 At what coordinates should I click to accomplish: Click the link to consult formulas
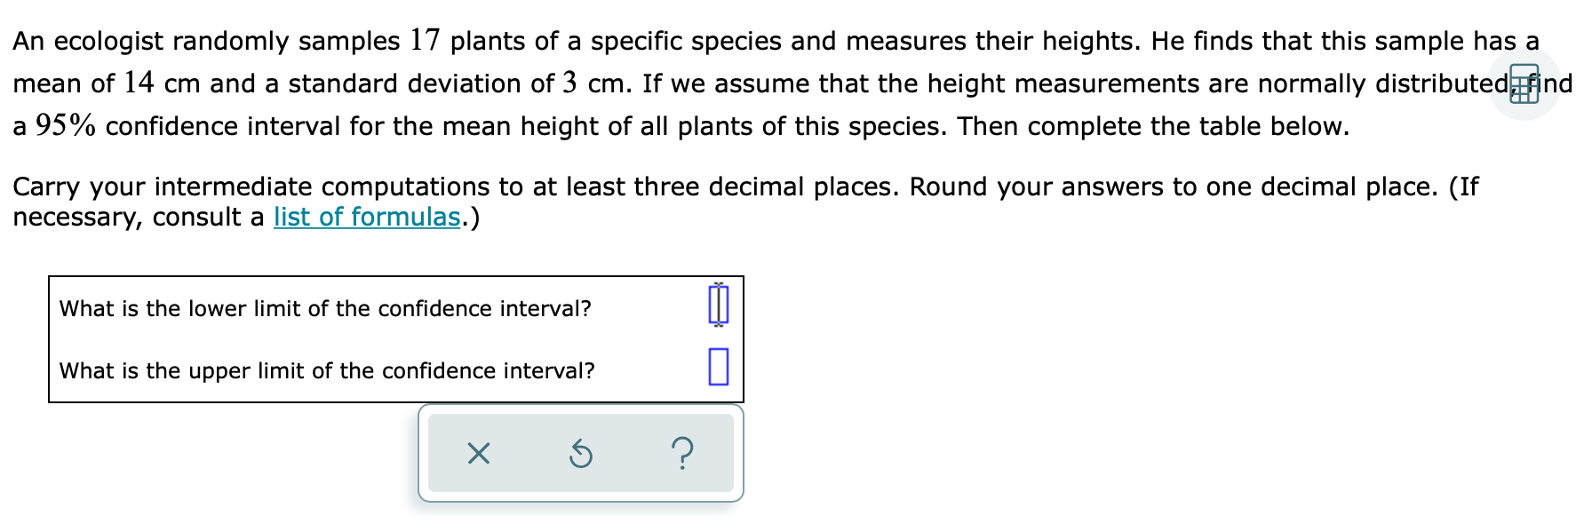pos(366,216)
